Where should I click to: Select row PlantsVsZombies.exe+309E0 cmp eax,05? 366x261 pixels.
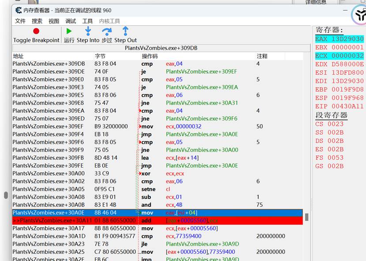tap(157, 79)
